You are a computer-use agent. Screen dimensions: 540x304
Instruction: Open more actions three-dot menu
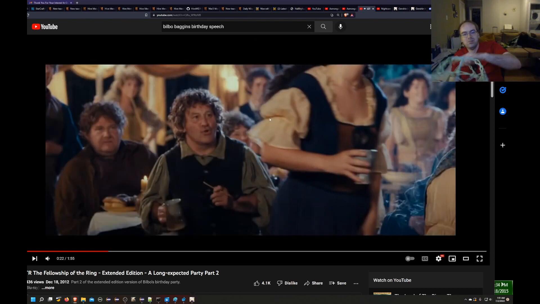(x=356, y=283)
